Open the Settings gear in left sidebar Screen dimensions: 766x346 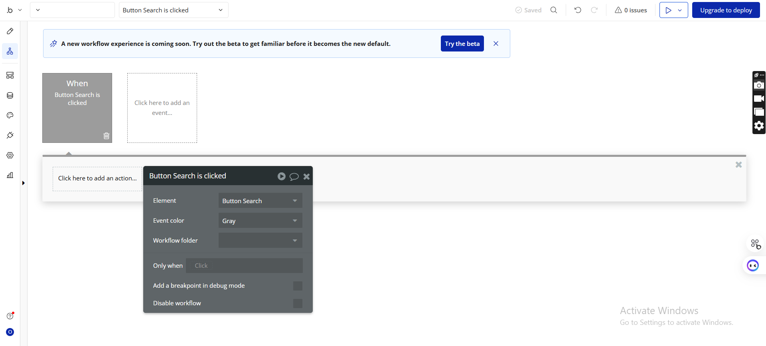pos(10,155)
